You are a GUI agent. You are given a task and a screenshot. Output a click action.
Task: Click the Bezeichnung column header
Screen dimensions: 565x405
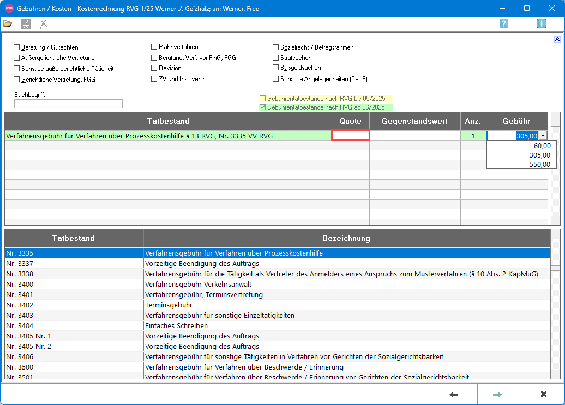pyautogui.click(x=347, y=238)
